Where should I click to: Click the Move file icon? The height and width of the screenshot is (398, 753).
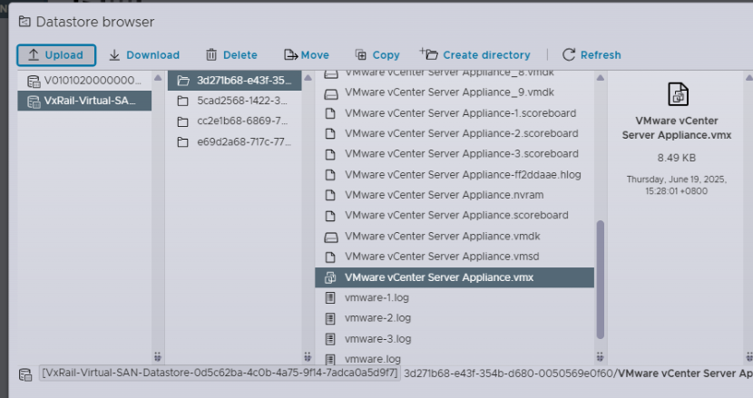tap(290, 54)
